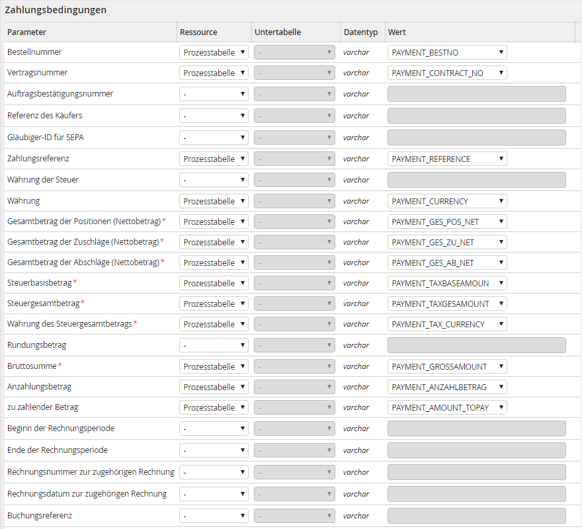Expand PAYMENT_TAXBASEAMOUN value dropdown

[447, 283]
